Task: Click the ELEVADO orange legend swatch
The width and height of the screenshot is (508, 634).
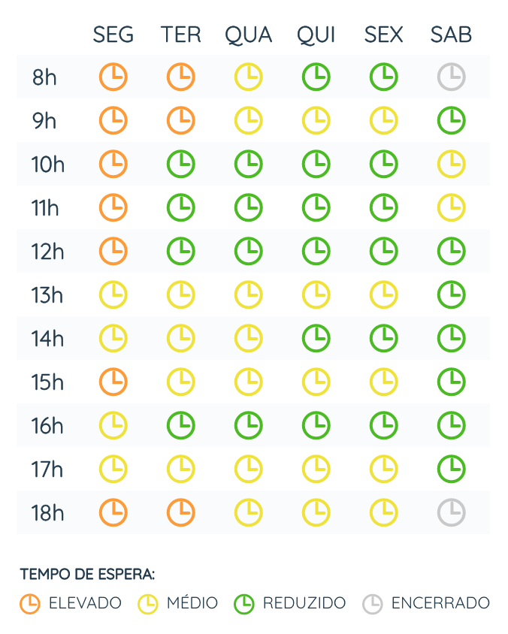Action: point(30,603)
